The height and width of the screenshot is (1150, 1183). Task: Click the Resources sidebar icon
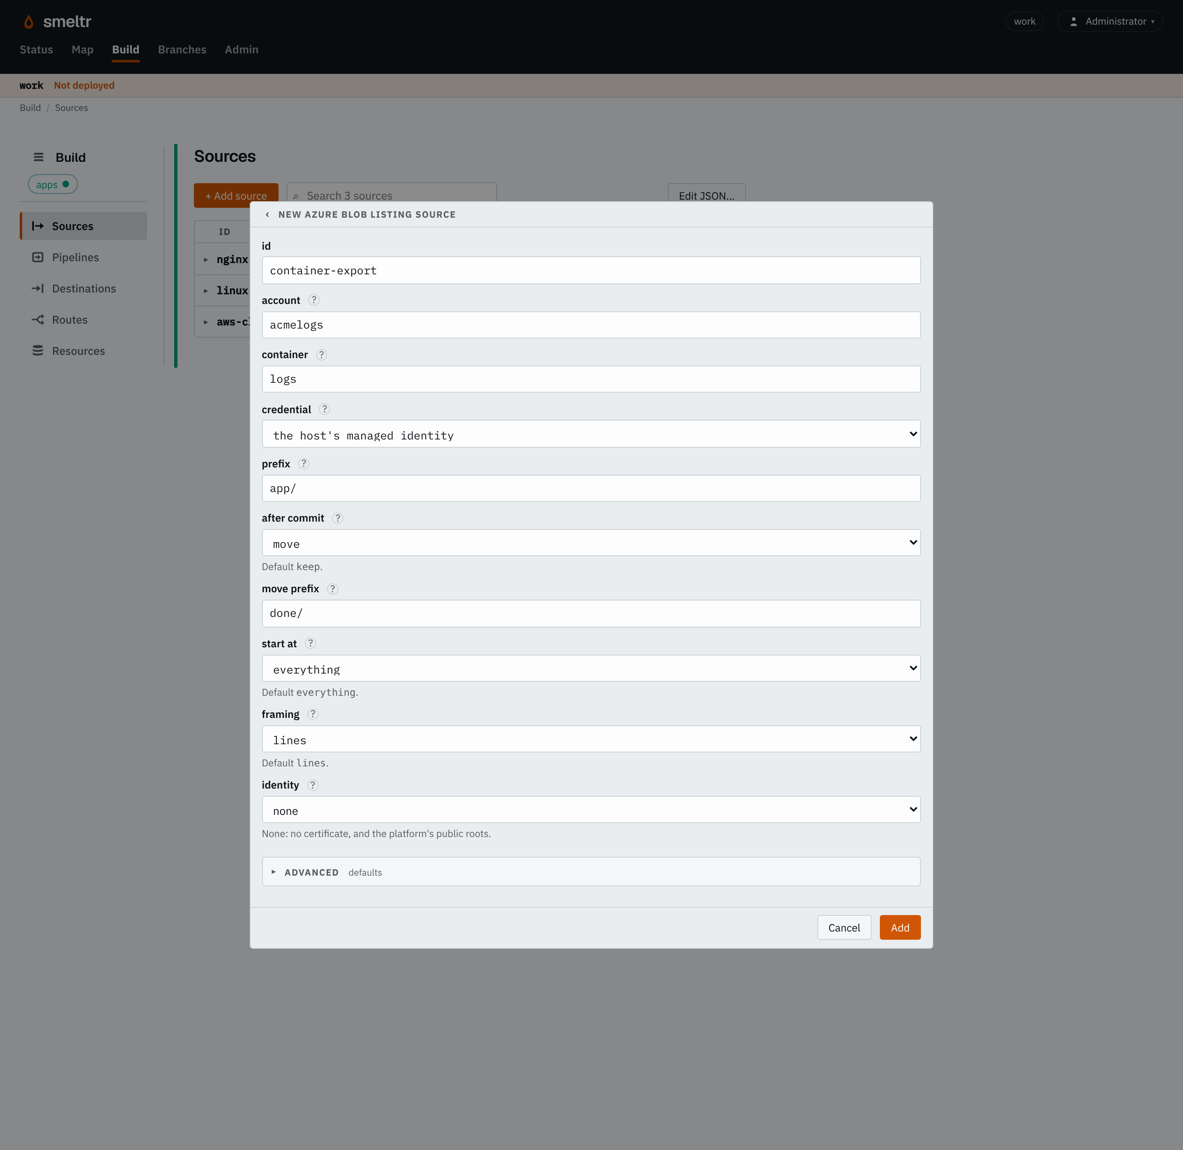[x=37, y=351]
